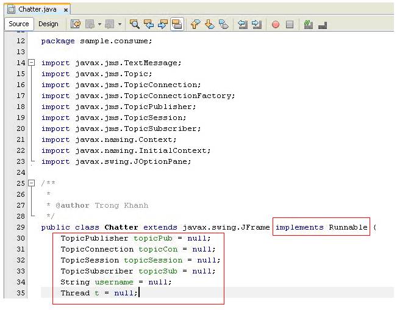Image resolution: width=397 pixels, height=310 pixels.
Task: Go to the previous search occurrence
Action: [x=149, y=24]
